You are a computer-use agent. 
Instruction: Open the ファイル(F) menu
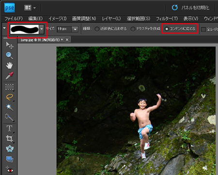click(x=14, y=19)
